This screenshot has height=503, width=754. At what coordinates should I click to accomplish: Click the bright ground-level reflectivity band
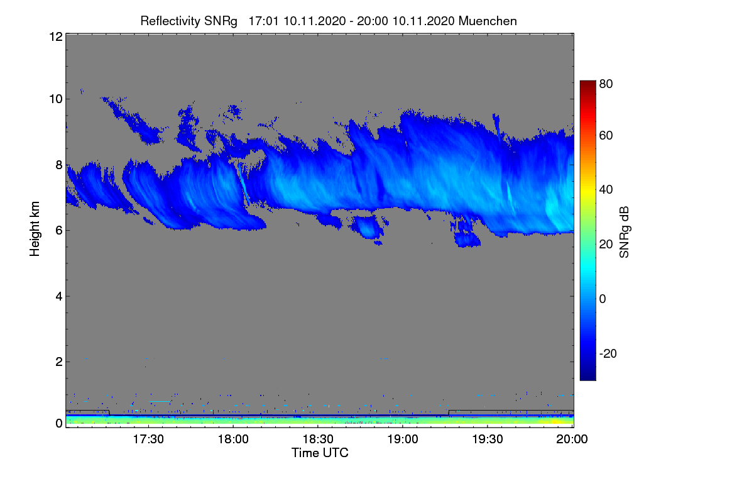click(320, 420)
